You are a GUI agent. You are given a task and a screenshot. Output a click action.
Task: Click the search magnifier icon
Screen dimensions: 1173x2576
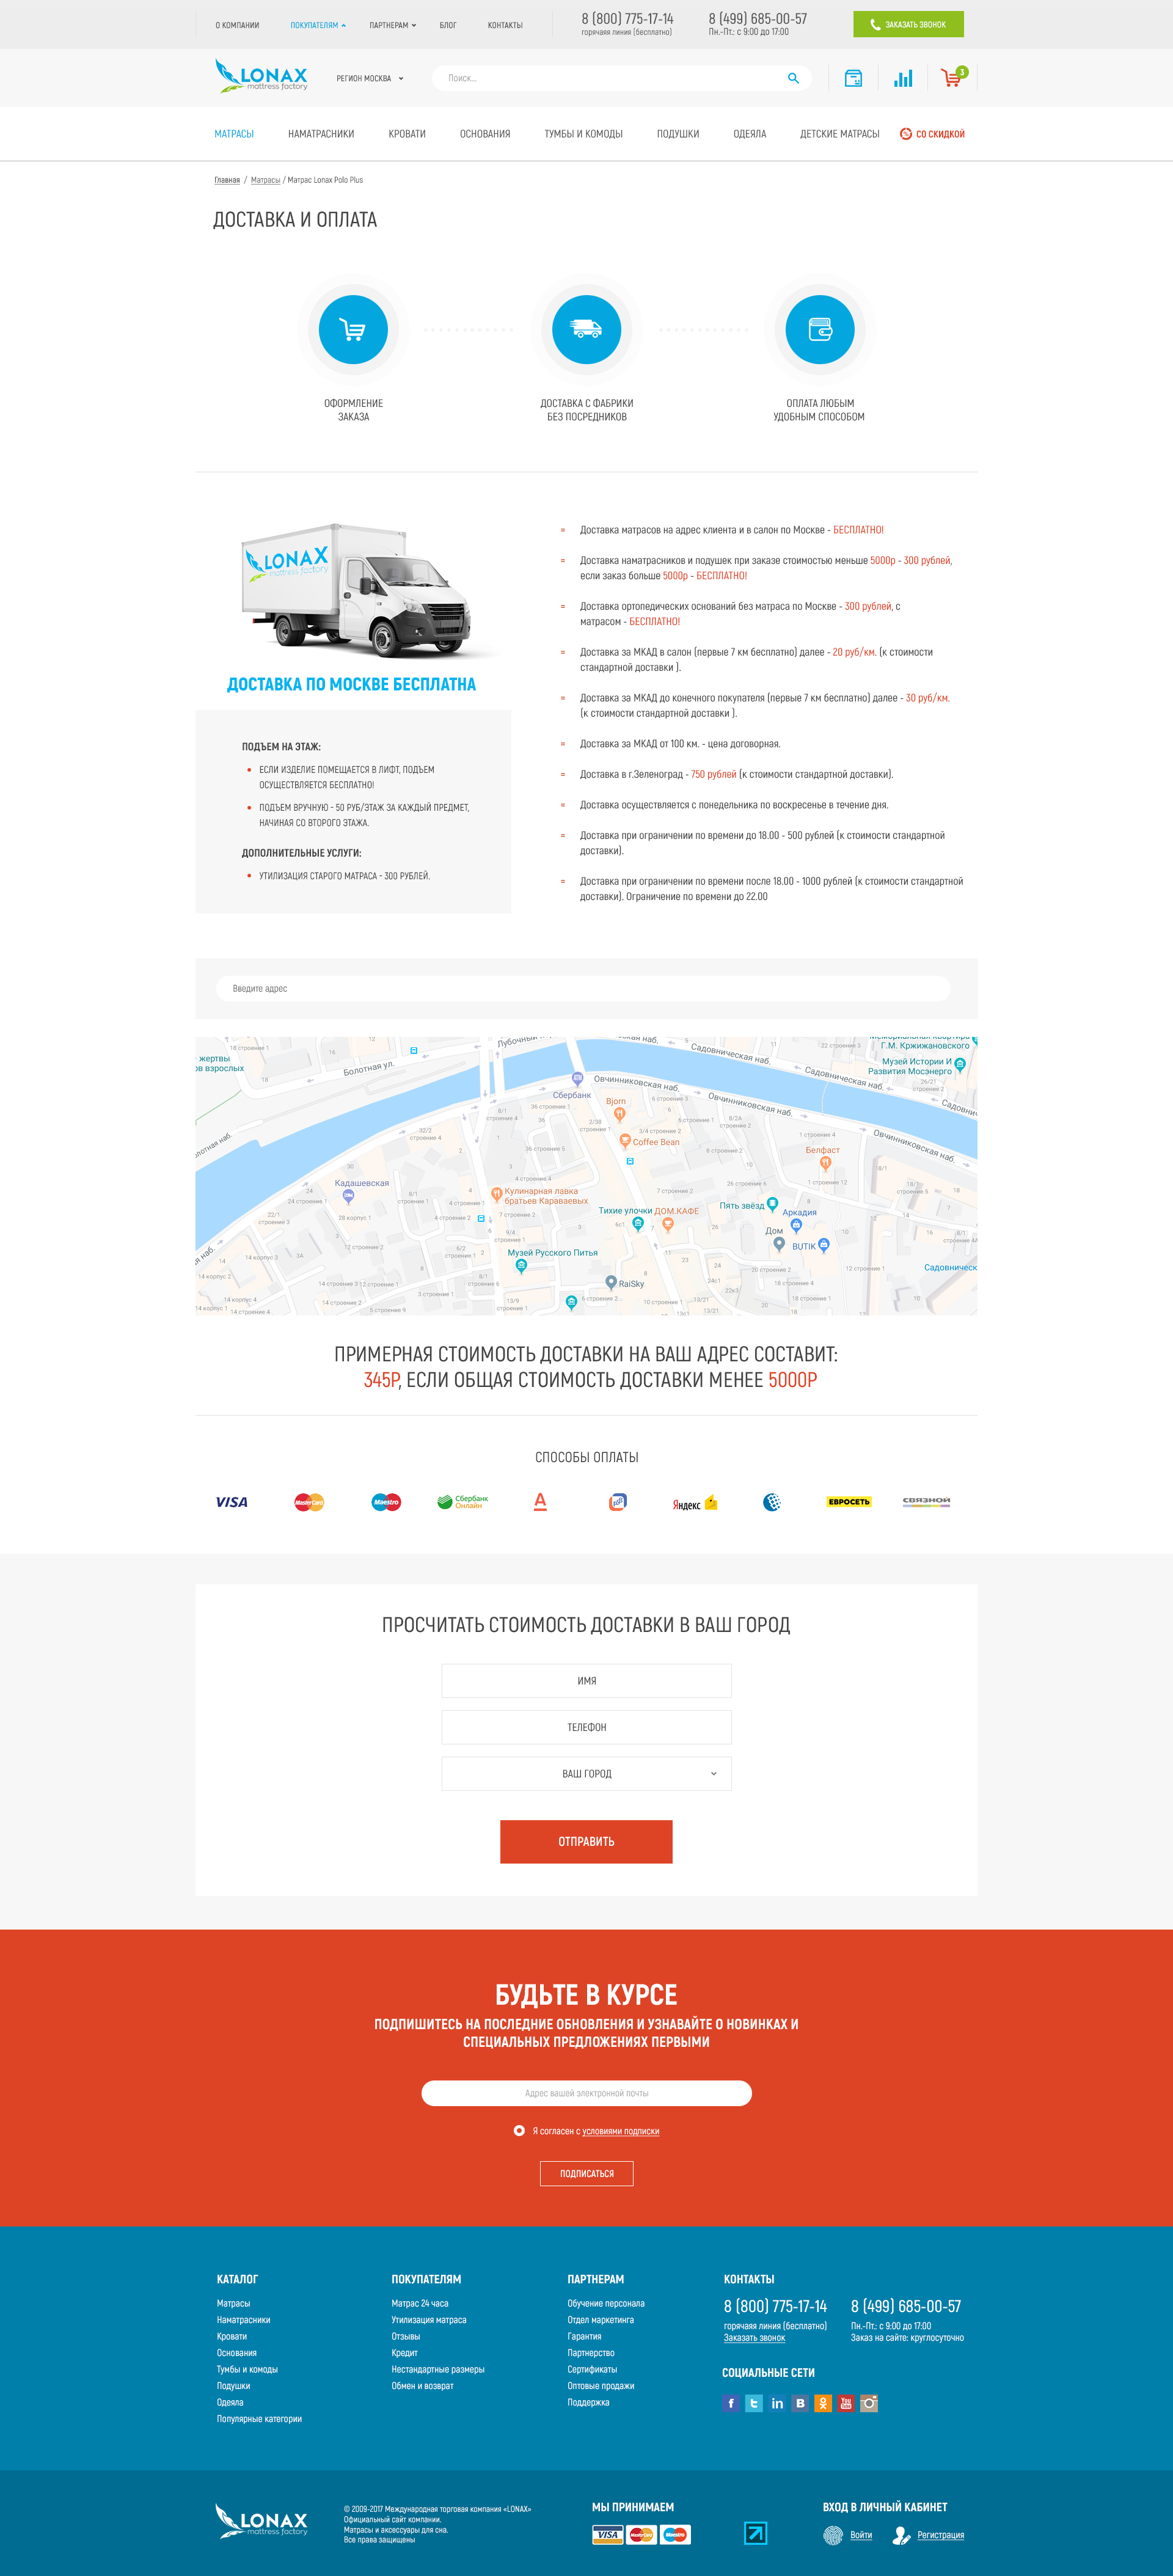coord(793,78)
